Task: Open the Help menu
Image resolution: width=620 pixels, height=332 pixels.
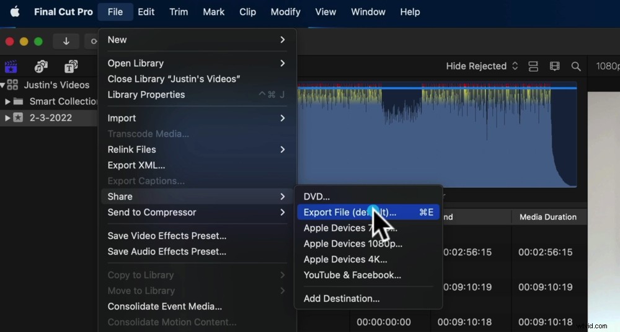Action: (410, 12)
